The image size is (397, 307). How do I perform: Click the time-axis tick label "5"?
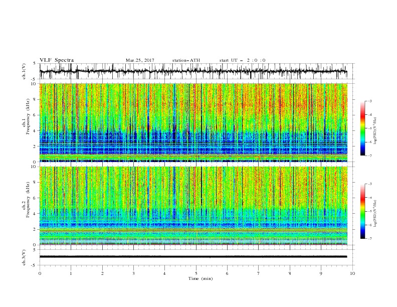[x=196, y=273]
